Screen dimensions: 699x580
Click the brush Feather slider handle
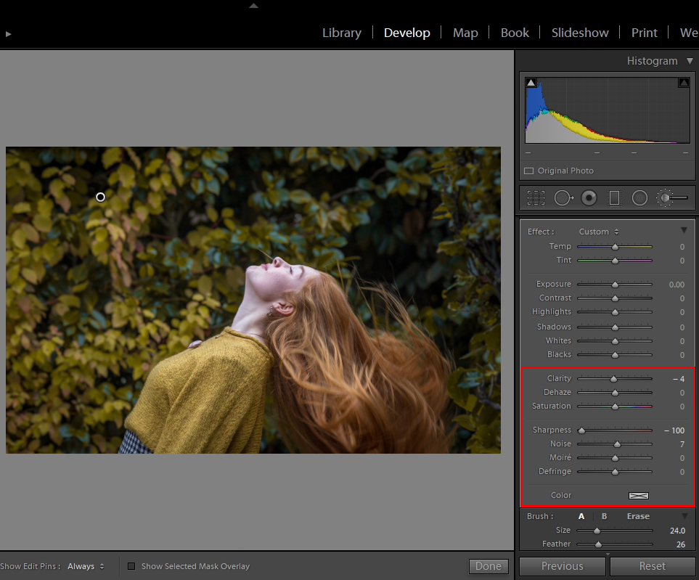tap(598, 544)
